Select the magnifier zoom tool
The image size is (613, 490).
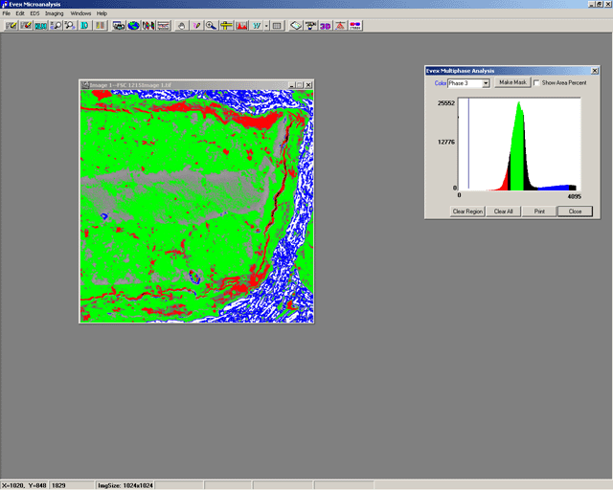[x=211, y=25]
